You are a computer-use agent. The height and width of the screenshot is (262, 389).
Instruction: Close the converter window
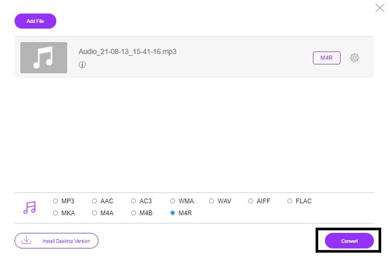tap(380, 8)
